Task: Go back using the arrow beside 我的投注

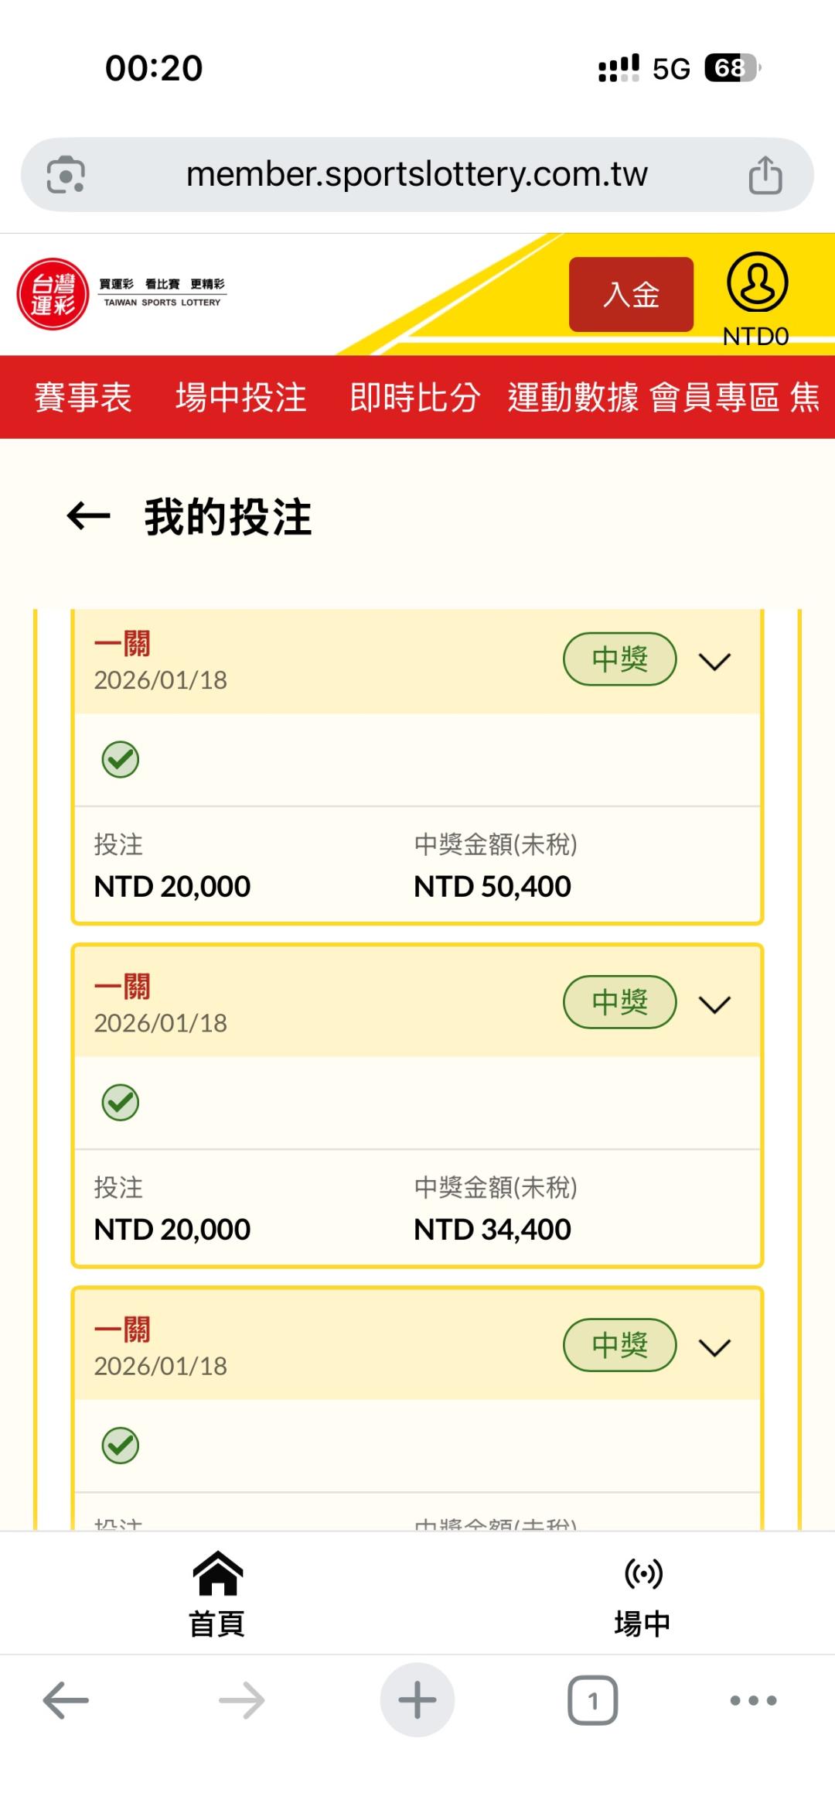Action: tap(89, 516)
